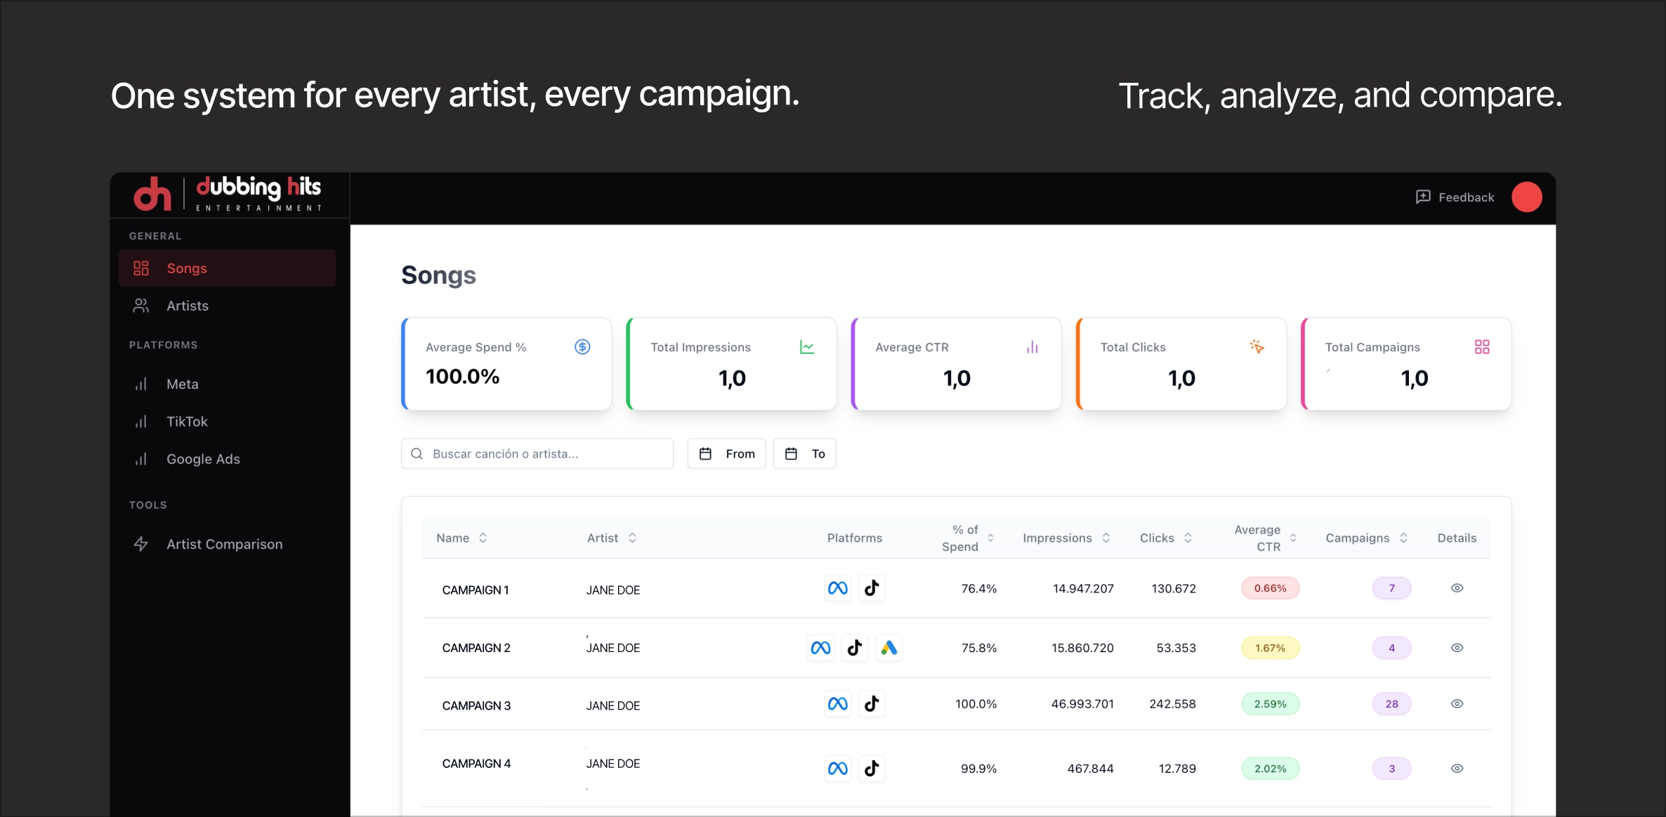1666x817 pixels.
Task: Click the Dubbing Hits logo
Action: [227, 194]
